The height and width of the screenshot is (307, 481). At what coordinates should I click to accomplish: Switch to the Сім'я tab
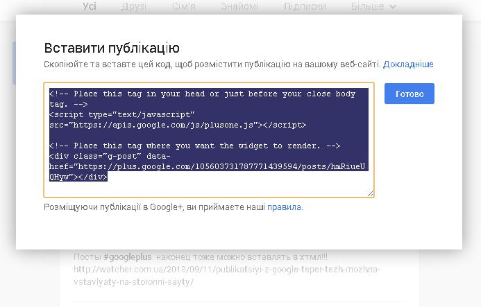[183, 6]
